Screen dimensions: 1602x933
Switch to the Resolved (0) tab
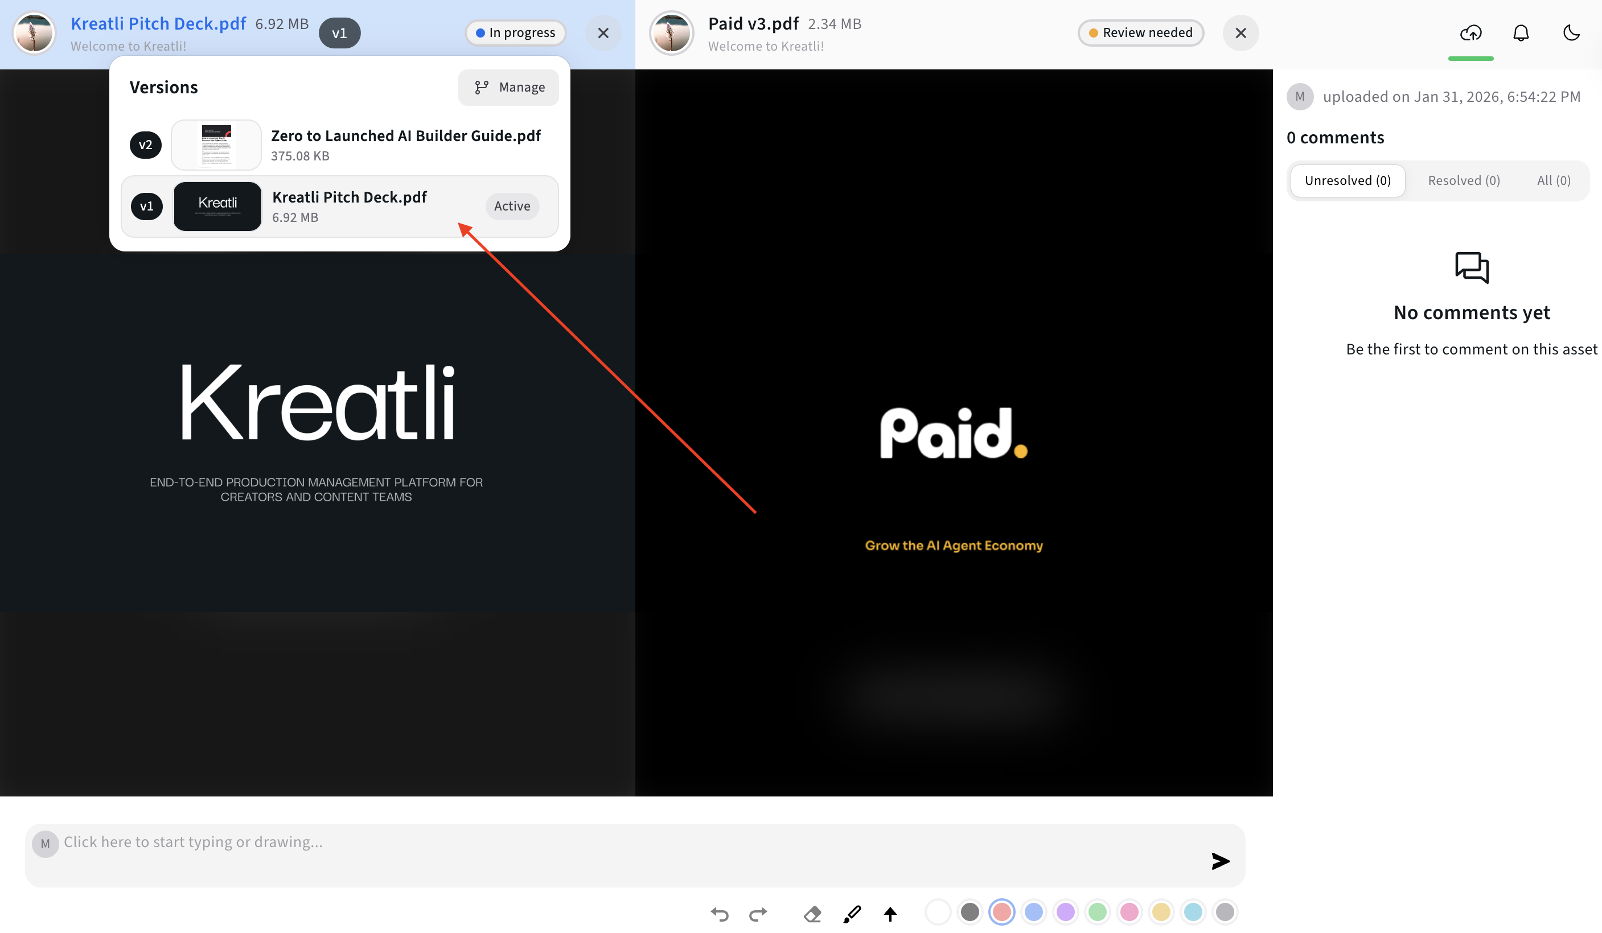coord(1464,180)
